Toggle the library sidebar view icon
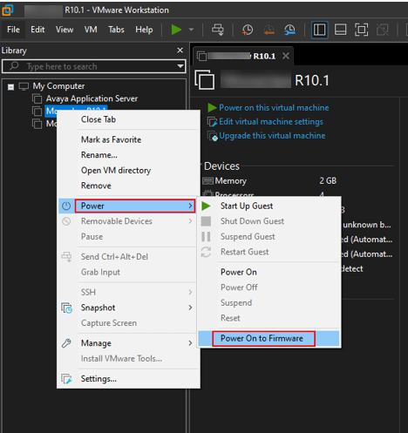 [x=319, y=30]
